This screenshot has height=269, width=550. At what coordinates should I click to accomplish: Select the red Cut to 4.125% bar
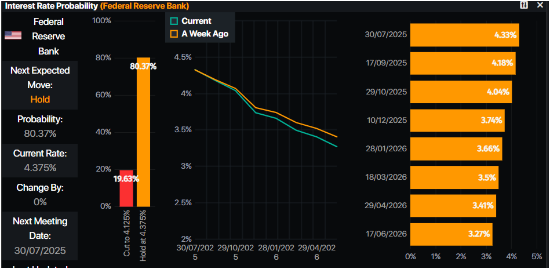[126, 188]
